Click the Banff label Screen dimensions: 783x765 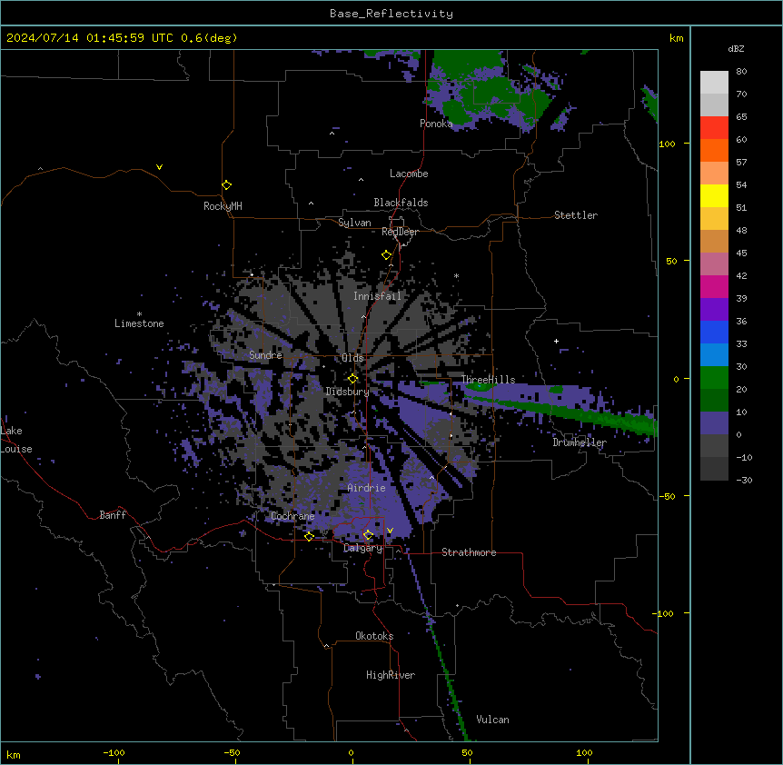tap(113, 515)
